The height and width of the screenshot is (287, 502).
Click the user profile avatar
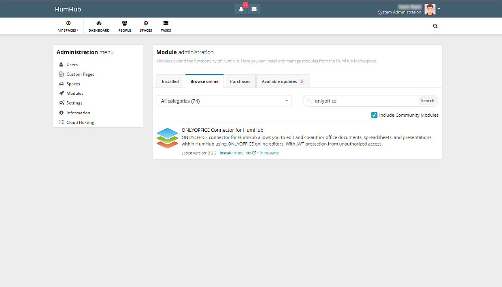pyautogui.click(x=430, y=9)
